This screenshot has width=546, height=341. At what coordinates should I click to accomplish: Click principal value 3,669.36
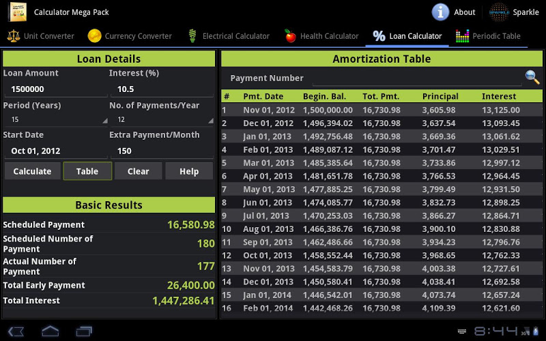pos(439,136)
